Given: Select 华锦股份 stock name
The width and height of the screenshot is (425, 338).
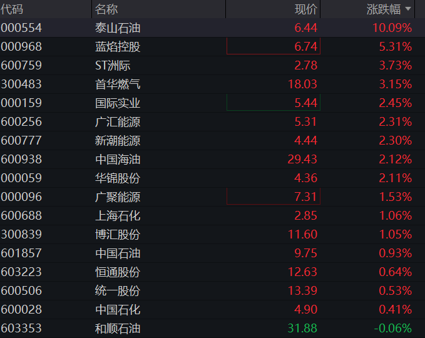Looking at the screenshot, I should (x=118, y=178).
